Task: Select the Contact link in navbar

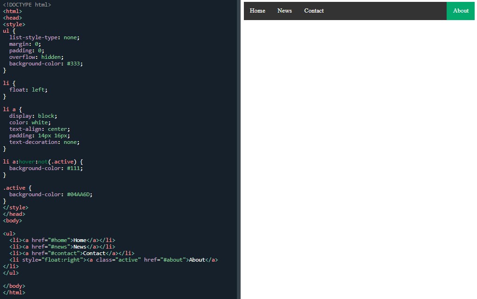Action: click(314, 11)
